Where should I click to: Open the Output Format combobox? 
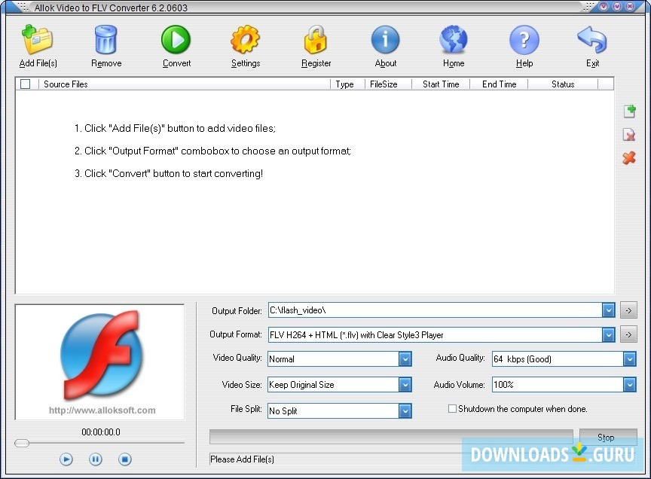click(x=609, y=334)
